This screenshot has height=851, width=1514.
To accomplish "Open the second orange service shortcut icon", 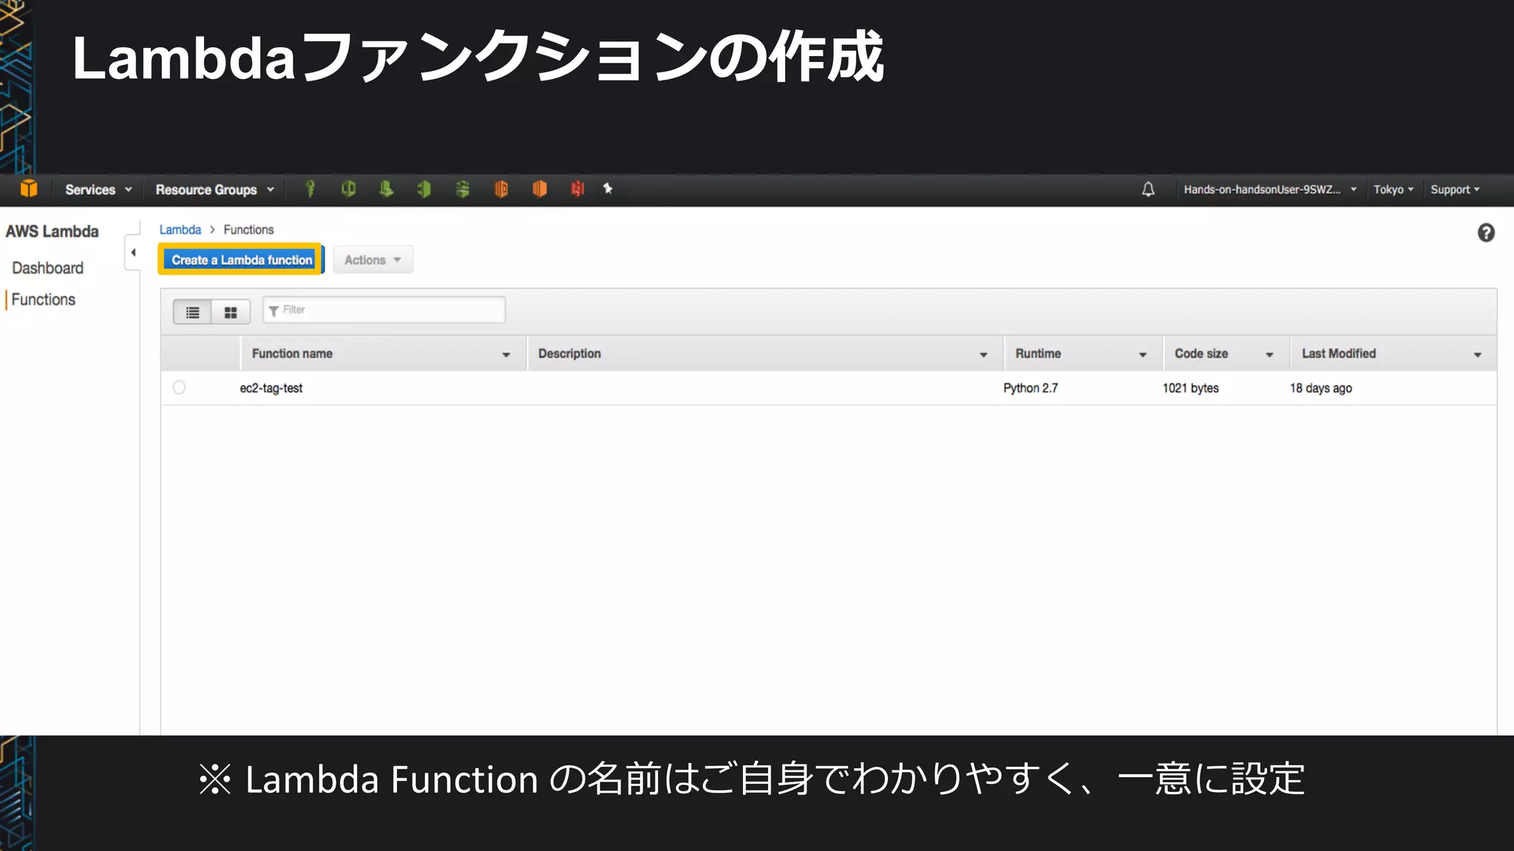I will click(x=540, y=189).
